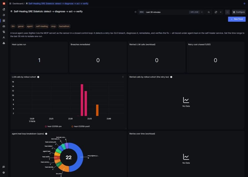The image size is (248, 177).
Task: Click the Configure button
Action: [239, 12]
